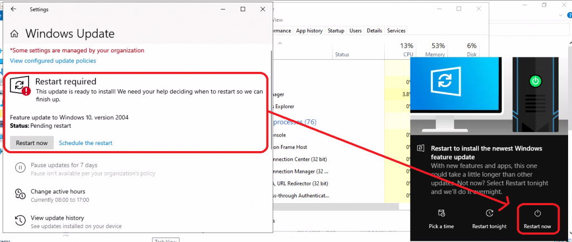572x242 pixels.
Task: Sort Task Manager by Memory column
Action: (x=431, y=50)
